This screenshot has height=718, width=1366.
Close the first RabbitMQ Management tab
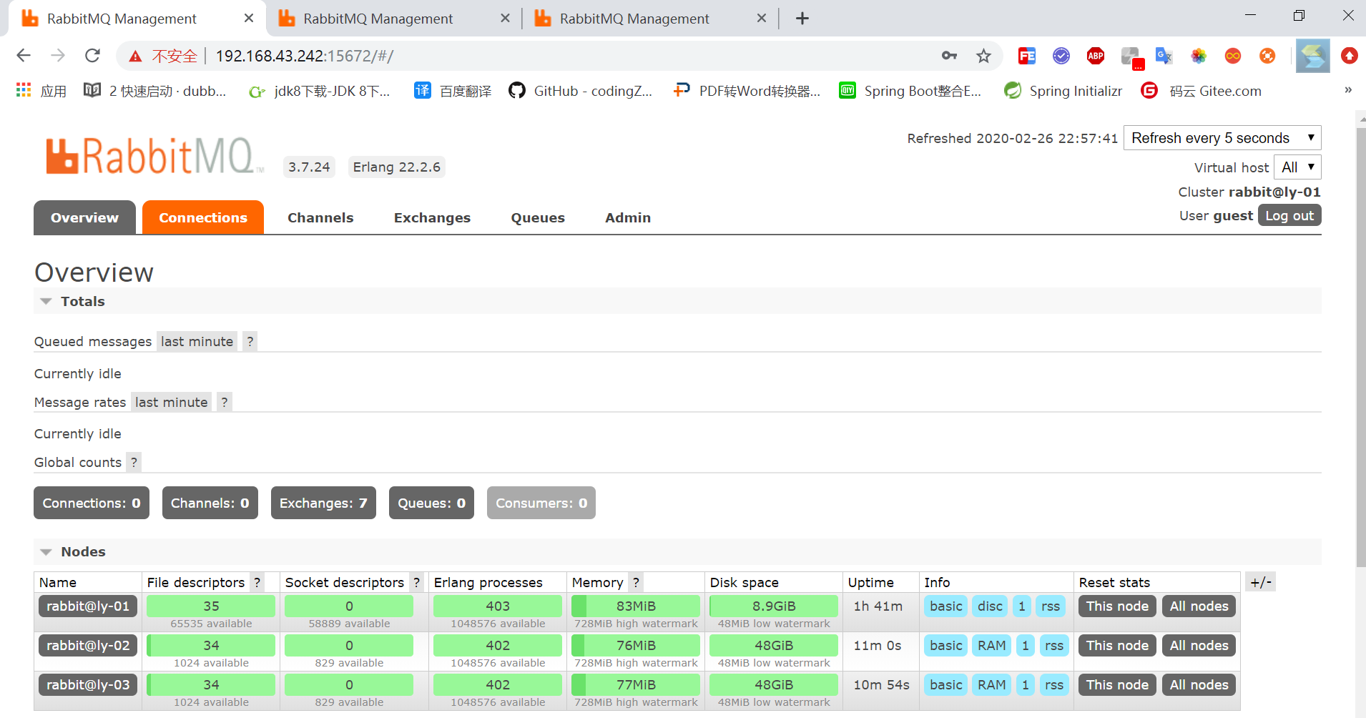point(249,19)
